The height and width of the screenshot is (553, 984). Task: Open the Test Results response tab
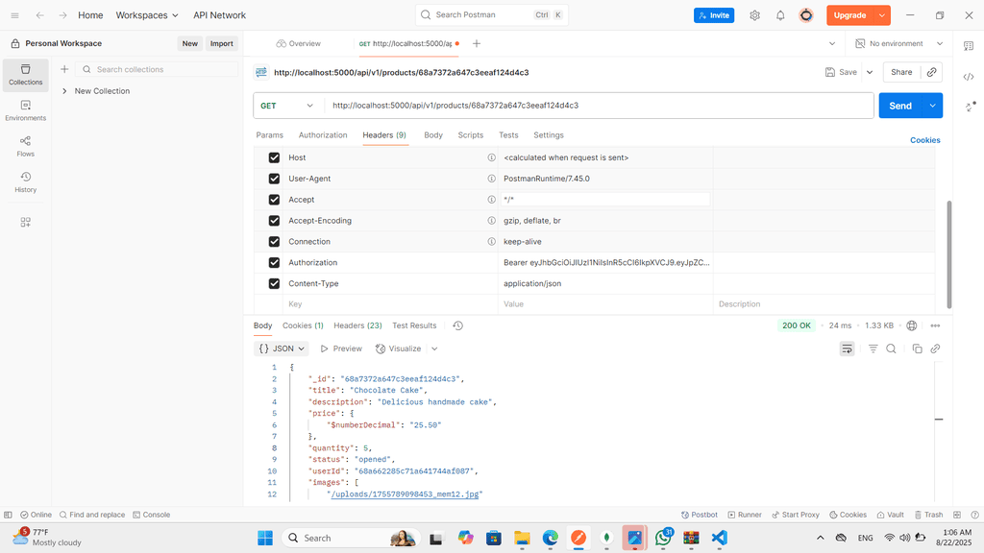click(414, 326)
